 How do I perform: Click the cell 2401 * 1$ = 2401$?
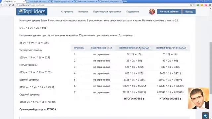coord(170,73)
